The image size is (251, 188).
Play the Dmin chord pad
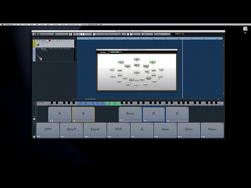[x=189, y=130]
